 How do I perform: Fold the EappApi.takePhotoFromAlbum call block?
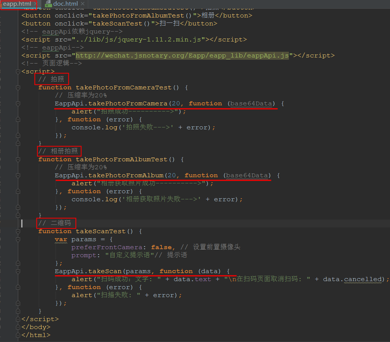tap(18, 175)
